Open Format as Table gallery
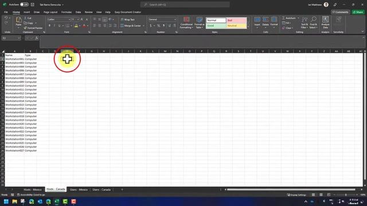Image resolution: width=367 pixels, height=206 pixels. pos(199,23)
